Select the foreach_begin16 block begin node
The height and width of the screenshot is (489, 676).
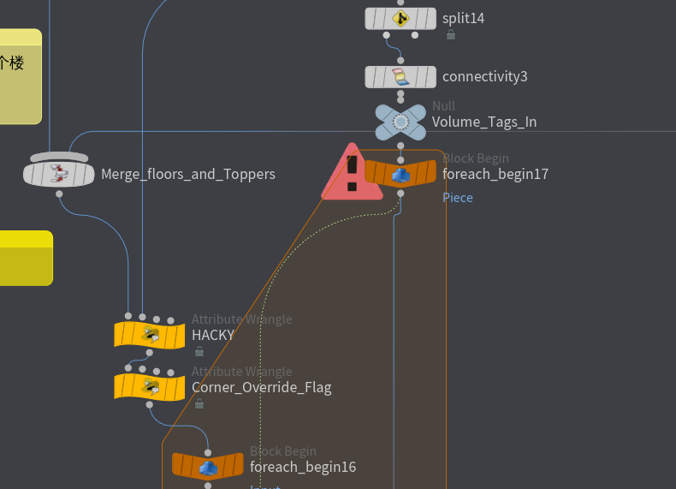[x=208, y=467]
